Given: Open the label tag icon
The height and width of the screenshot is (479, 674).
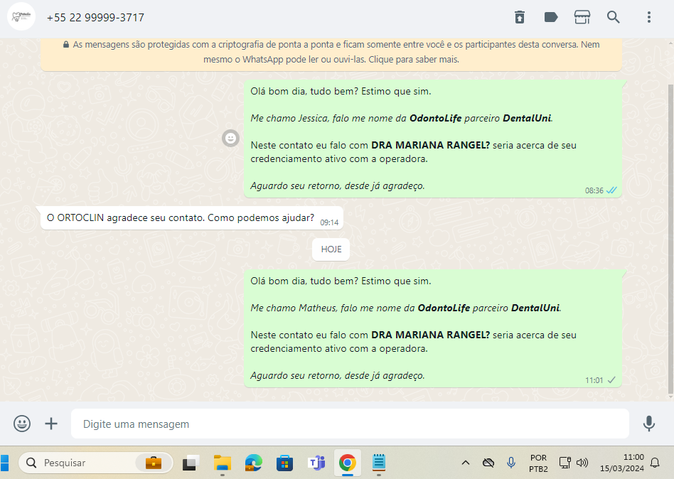Looking at the screenshot, I should coord(550,17).
